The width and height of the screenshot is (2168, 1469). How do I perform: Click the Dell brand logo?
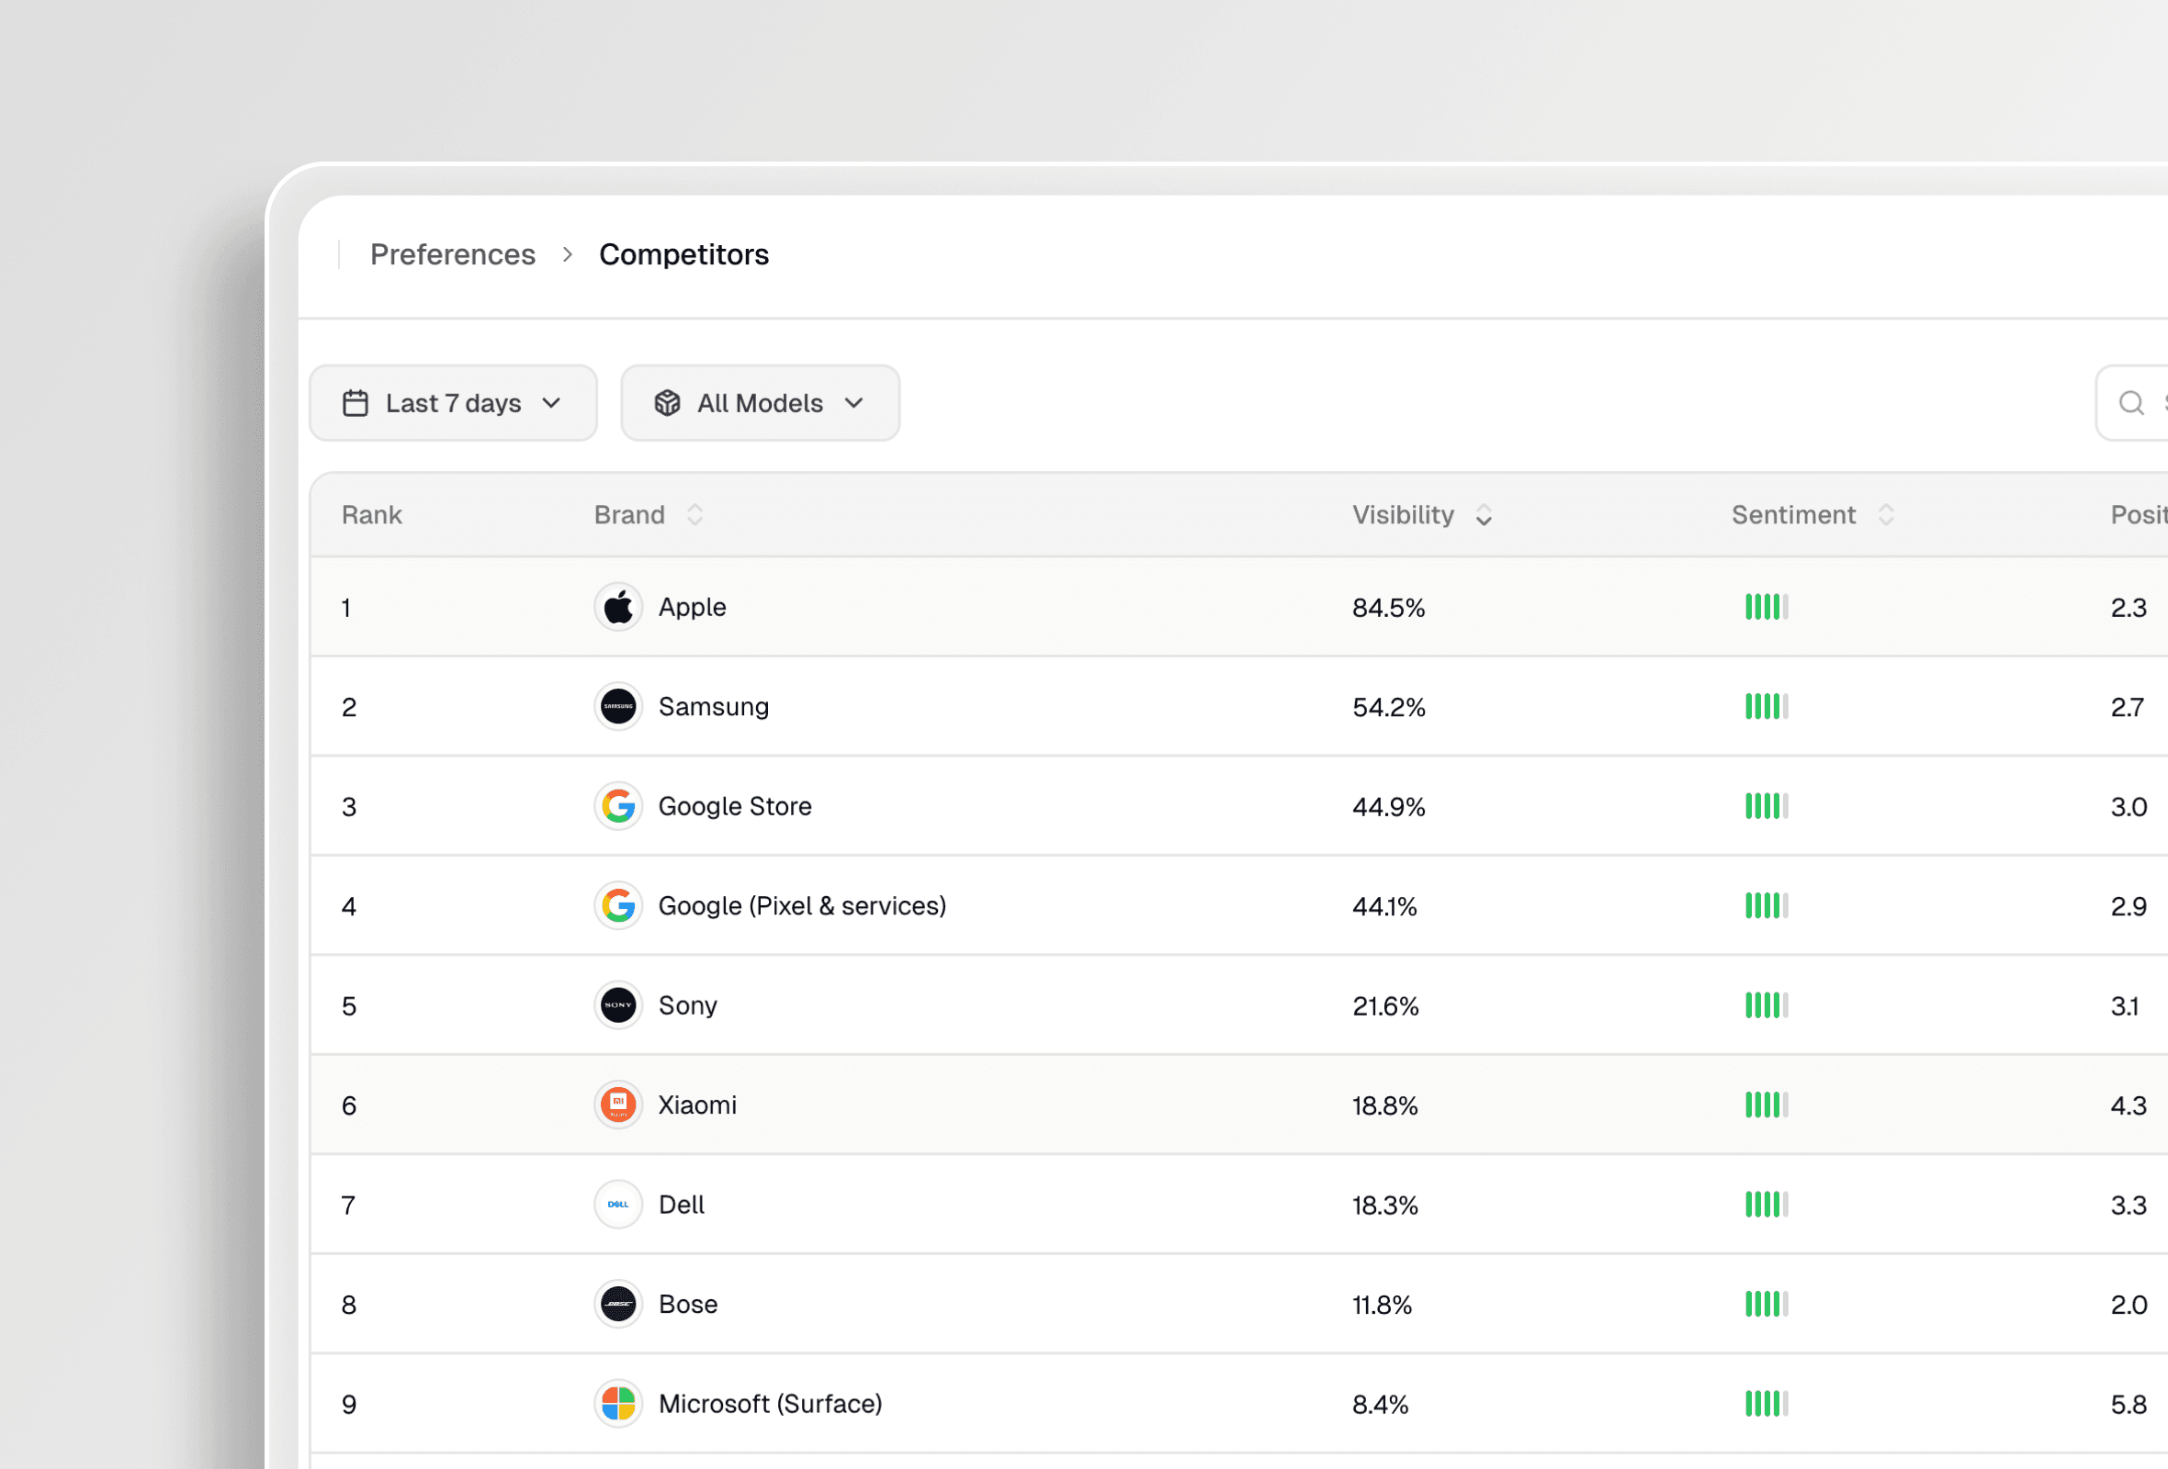617,1205
